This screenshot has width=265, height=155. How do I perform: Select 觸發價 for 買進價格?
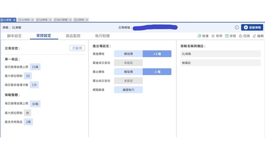[x=128, y=54]
